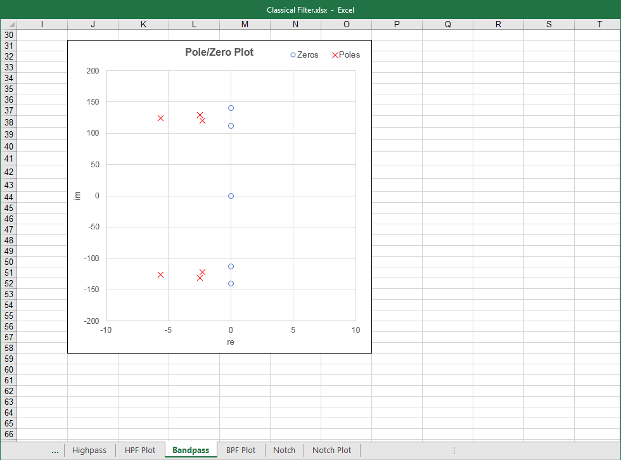Switch to the Highpass sheet tab
Screen dimensions: 621x460
tap(89, 450)
